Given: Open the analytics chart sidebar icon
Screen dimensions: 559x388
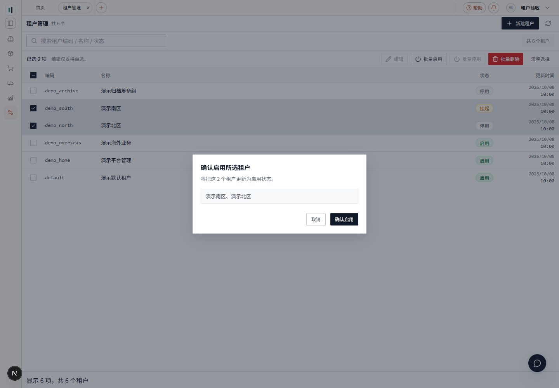Looking at the screenshot, I should click(x=10, y=98).
